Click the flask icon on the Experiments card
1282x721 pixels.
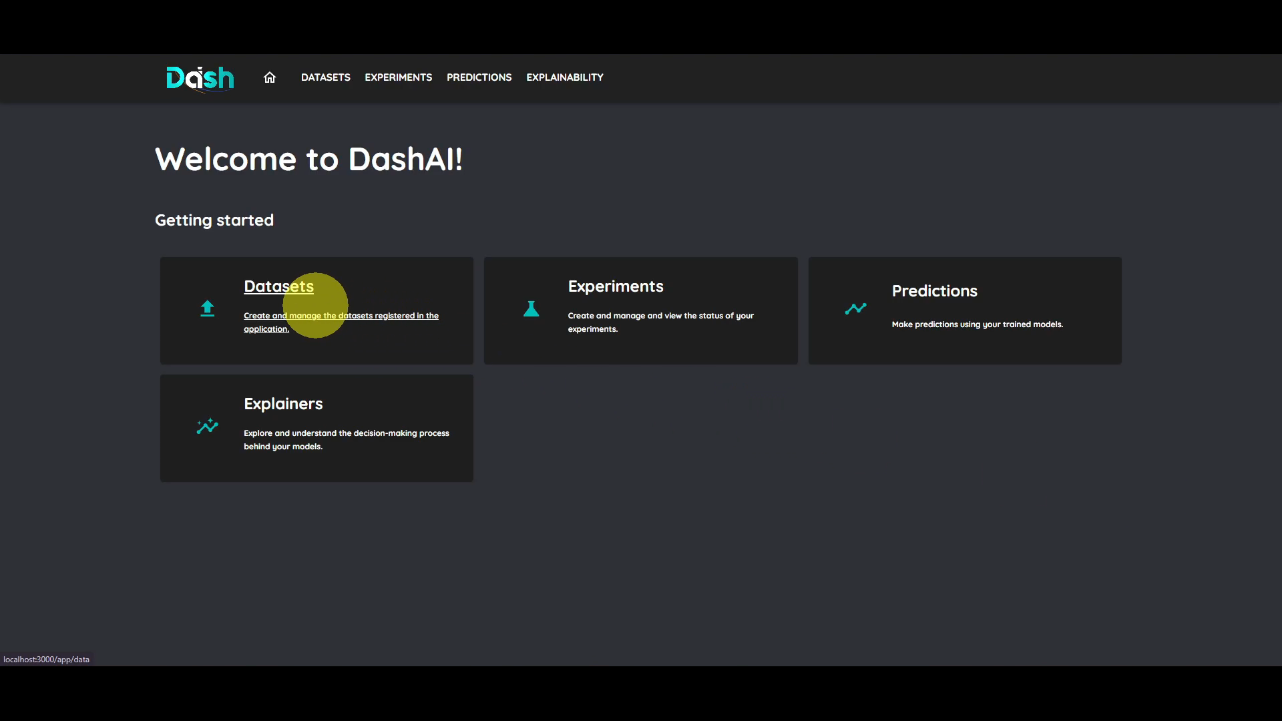531,308
